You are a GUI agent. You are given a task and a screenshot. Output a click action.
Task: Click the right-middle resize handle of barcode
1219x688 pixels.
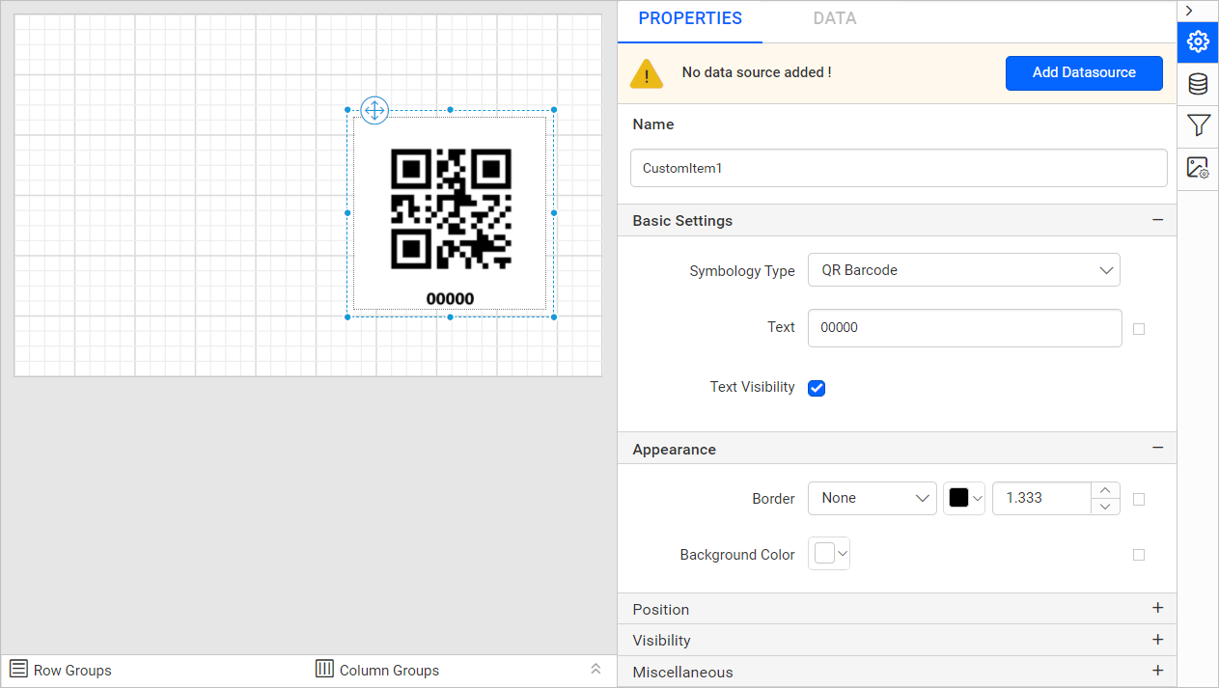(554, 212)
